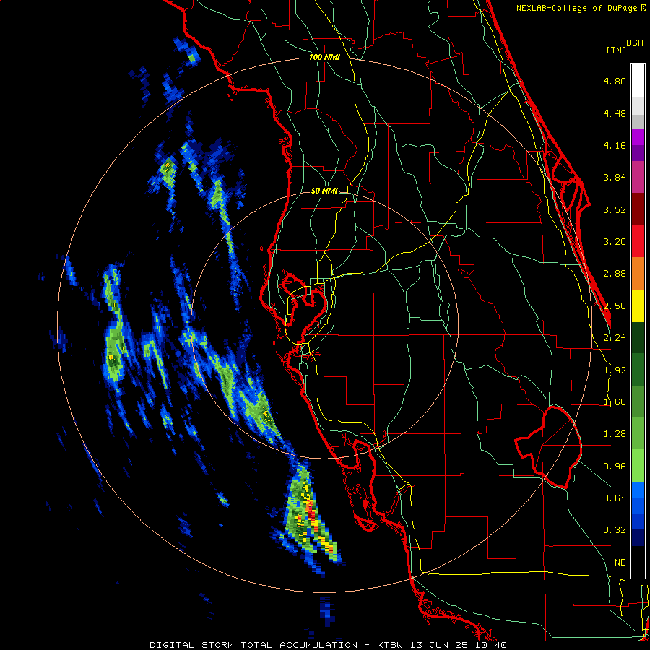This screenshot has width=650, height=650.
Task: Click the '1.60' legend value
Action: 615,402
